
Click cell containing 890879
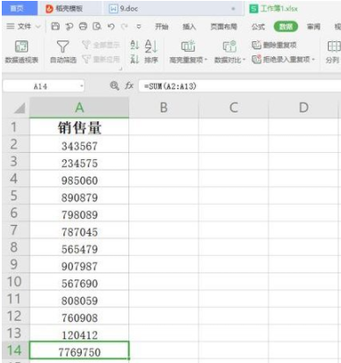79,196
